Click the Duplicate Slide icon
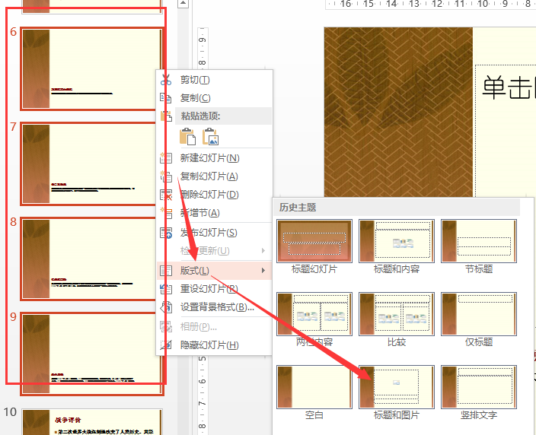536x435 pixels. [x=166, y=176]
